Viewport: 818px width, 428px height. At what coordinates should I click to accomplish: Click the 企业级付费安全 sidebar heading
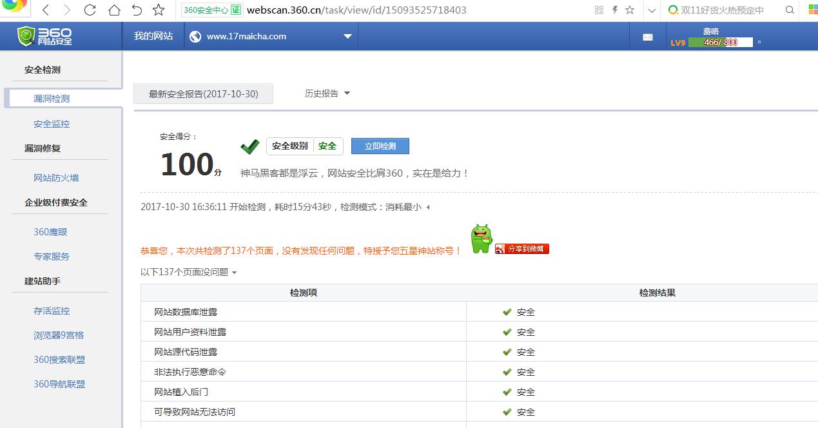pyautogui.click(x=56, y=202)
